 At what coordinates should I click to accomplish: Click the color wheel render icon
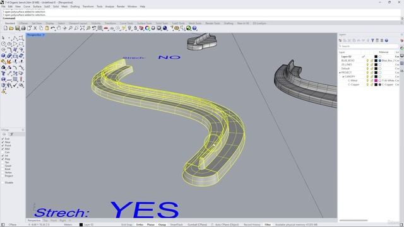[x=147, y=28]
